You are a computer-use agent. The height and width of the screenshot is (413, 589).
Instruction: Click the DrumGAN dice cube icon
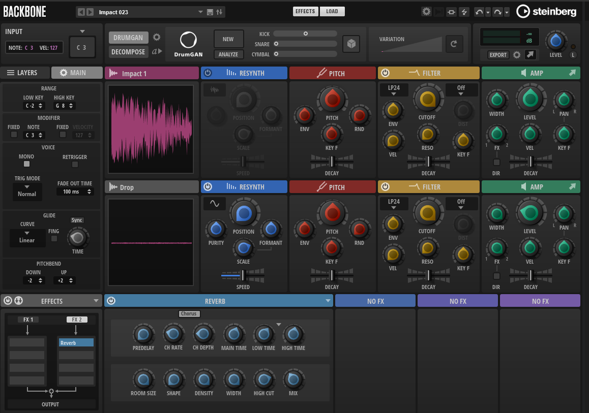click(350, 44)
